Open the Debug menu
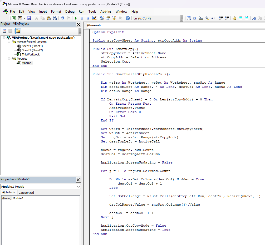This screenshot has height=245, width=265. tap(70, 12)
